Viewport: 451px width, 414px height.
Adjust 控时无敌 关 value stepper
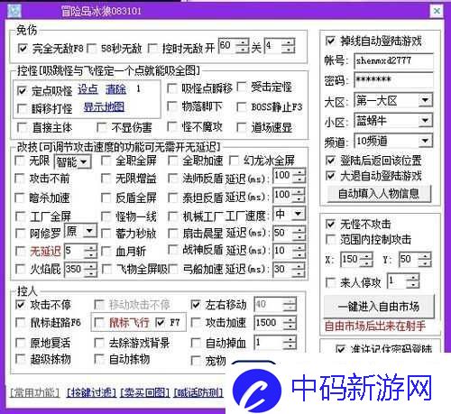(x=289, y=46)
